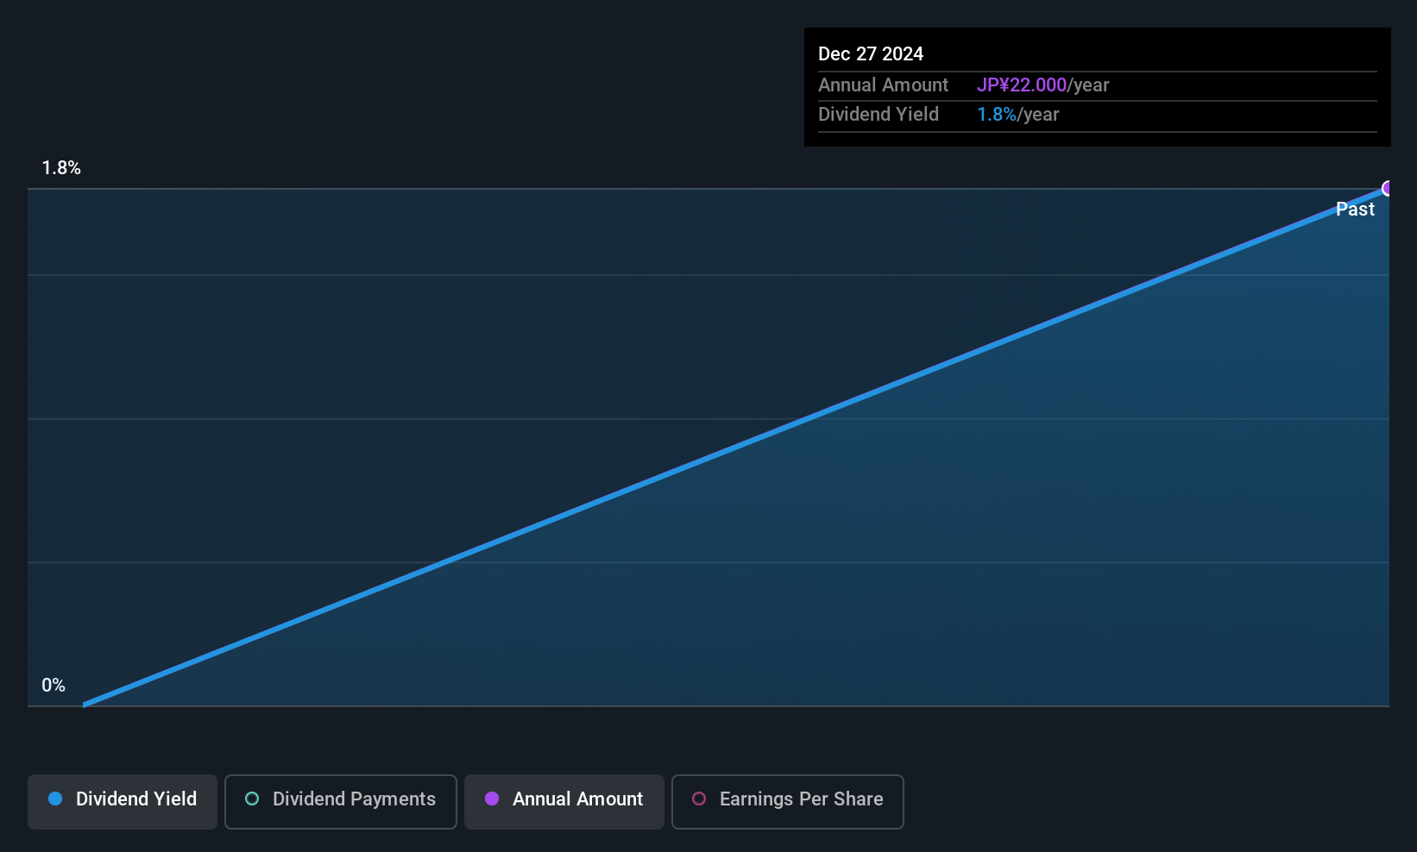Screen dimensions: 1417x852
Task: Click the 0% y-axis label
Action: 54,686
